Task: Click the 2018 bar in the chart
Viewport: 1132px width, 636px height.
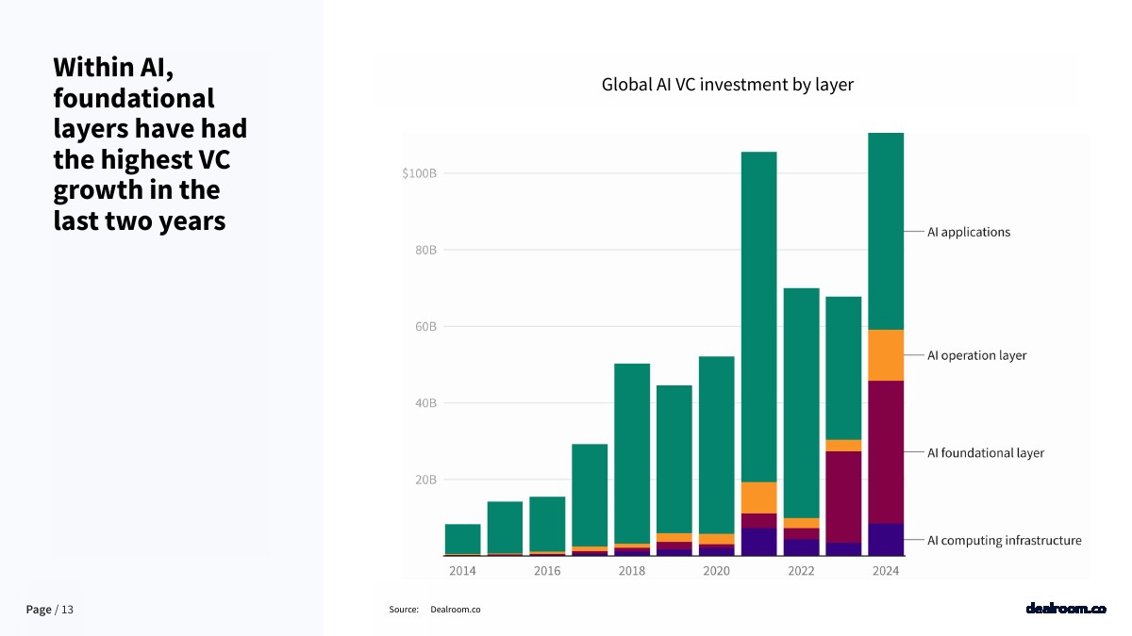Action: point(632,460)
